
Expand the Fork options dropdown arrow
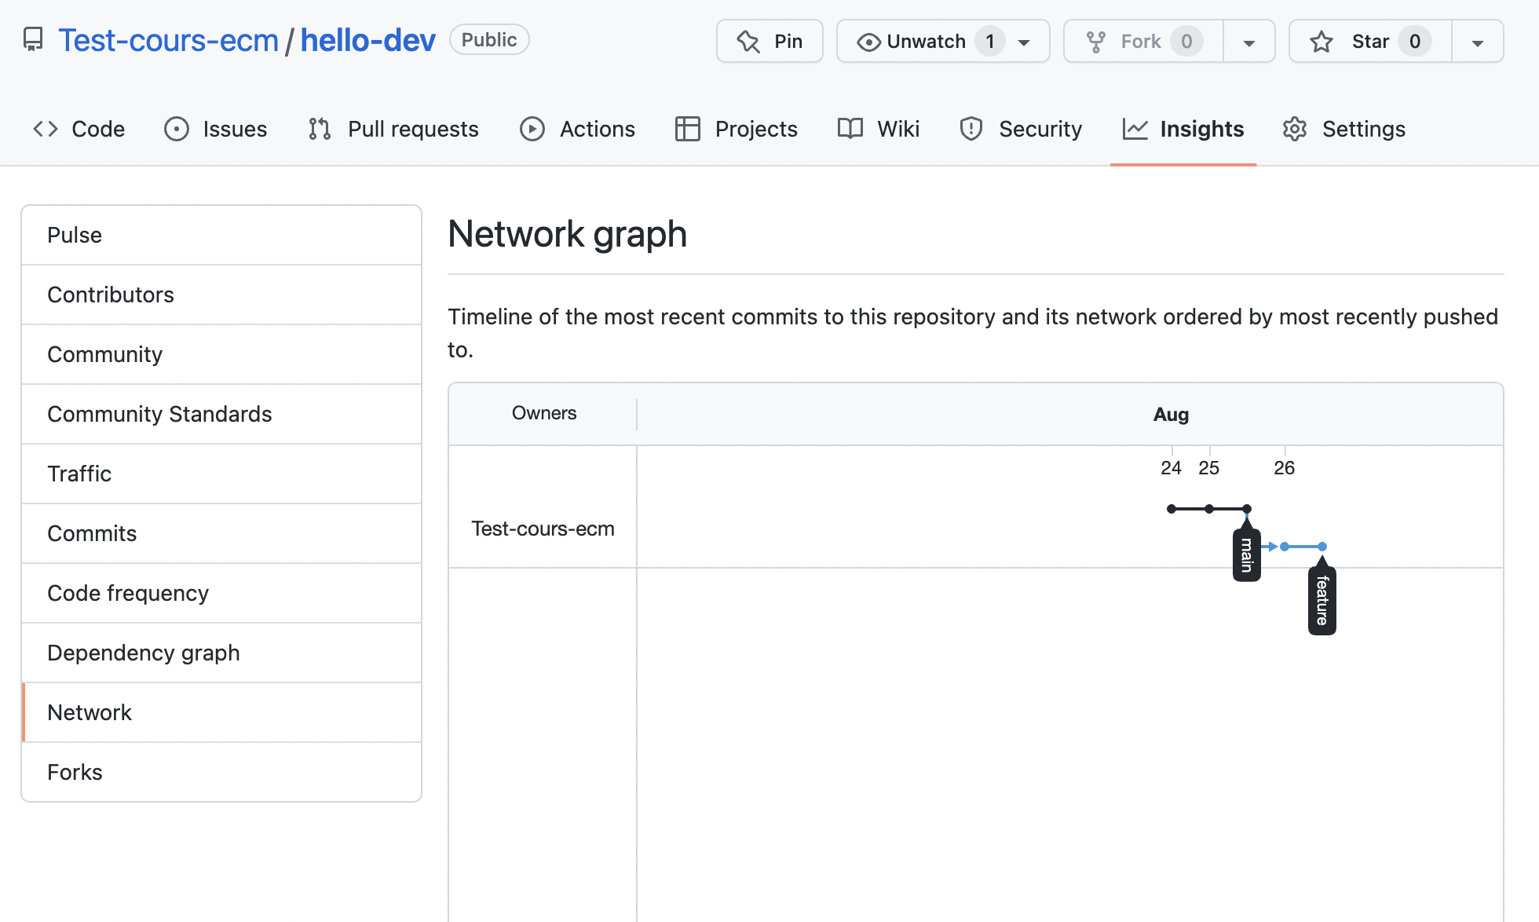coord(1248,42)
